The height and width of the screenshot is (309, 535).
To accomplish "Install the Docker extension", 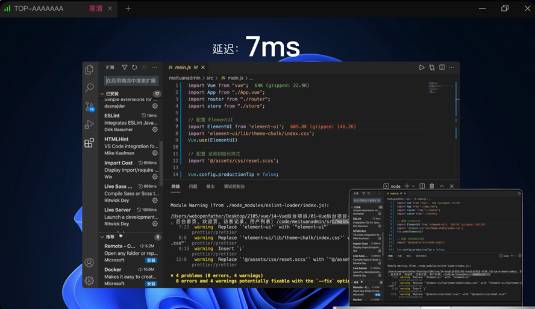I will coord(151,284).
